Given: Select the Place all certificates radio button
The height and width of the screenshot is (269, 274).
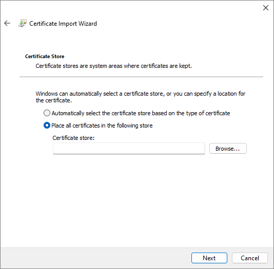Looking at the screenshot, I should [47, 125].
